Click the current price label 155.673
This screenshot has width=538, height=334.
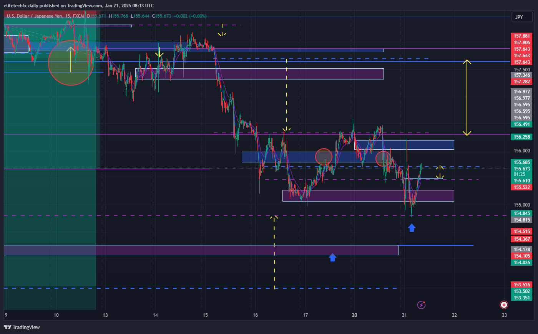point(522,169)
